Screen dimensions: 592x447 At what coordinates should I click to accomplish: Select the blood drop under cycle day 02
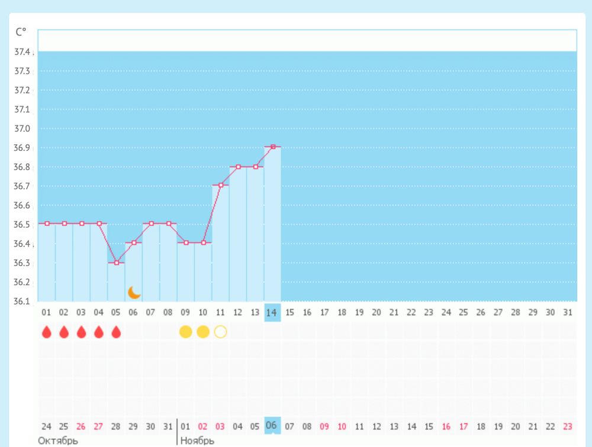(x=64, y=332)
